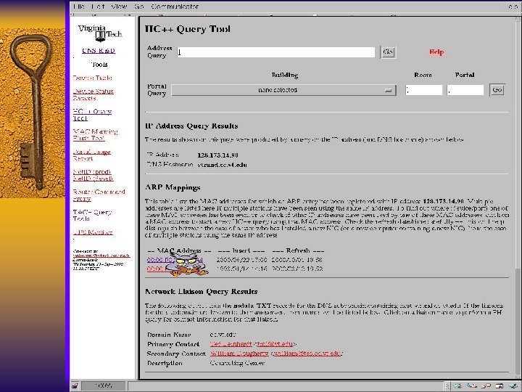Open the File menu
522x392 pixels.
(x=78, y=7)
